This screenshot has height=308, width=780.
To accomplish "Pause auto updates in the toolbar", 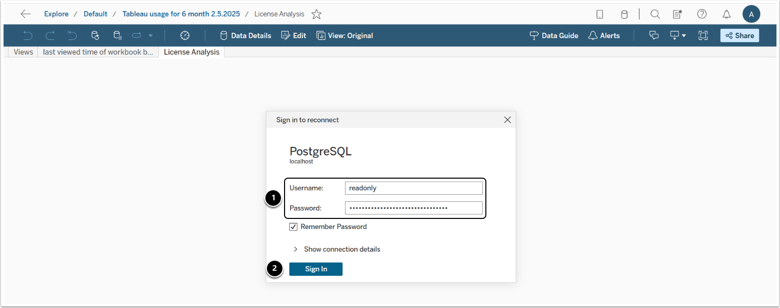I will [x=117, y=35].
